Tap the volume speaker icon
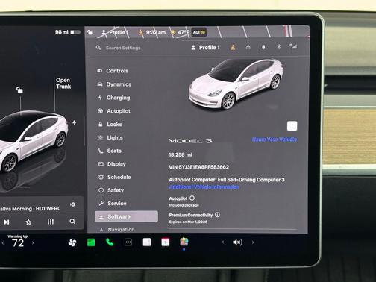376x282 pixels. (x=237, y=242)
